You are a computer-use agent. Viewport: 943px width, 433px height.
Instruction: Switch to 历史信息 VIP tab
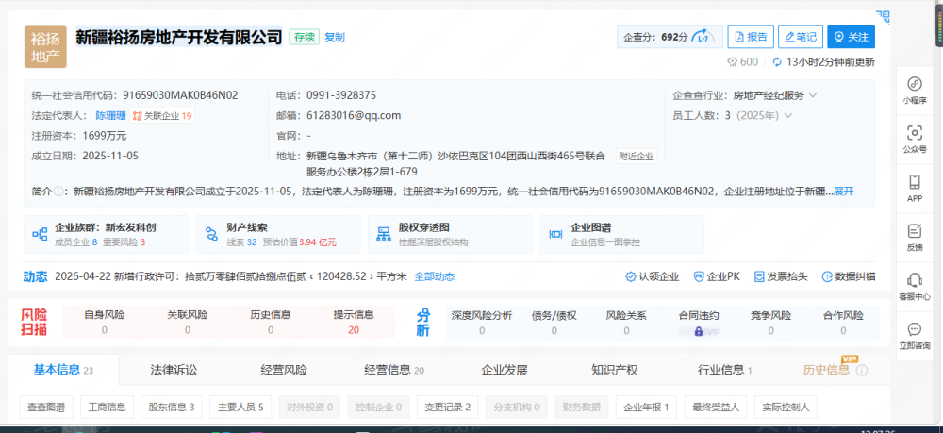click(826, 370)
